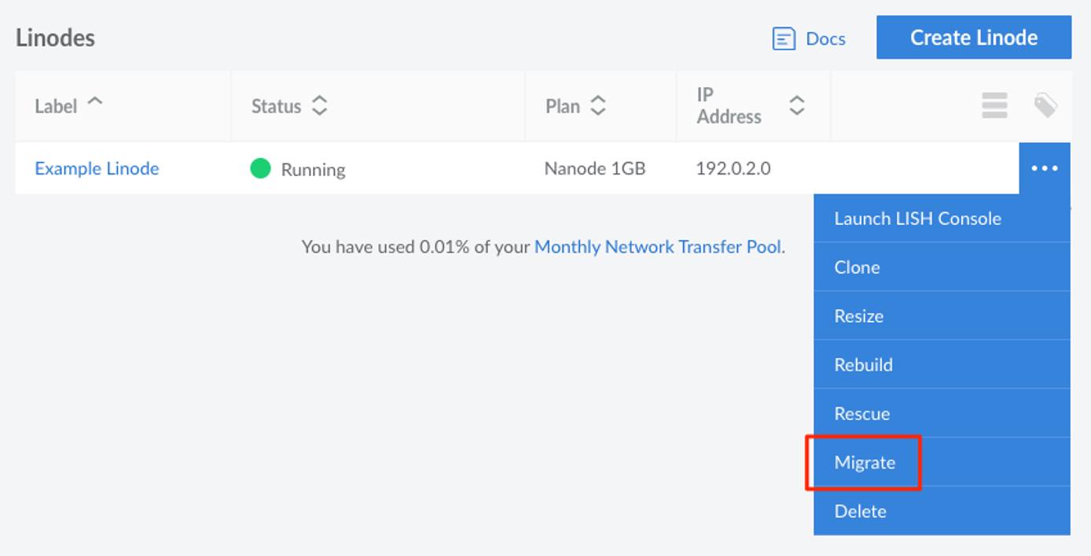Click the Status column sort chevrons
This screenshot has width=1091, height=556.
(x=319, y=105)
